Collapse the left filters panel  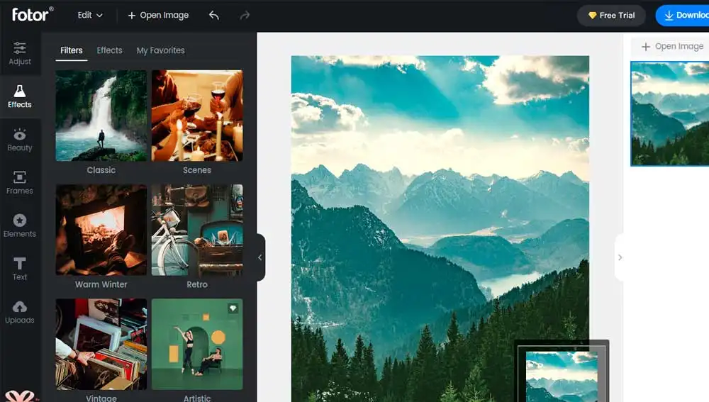260,257
